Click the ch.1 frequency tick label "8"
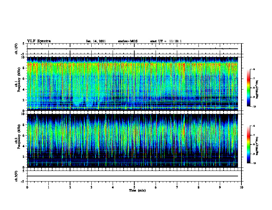 (x=24, y=68)
